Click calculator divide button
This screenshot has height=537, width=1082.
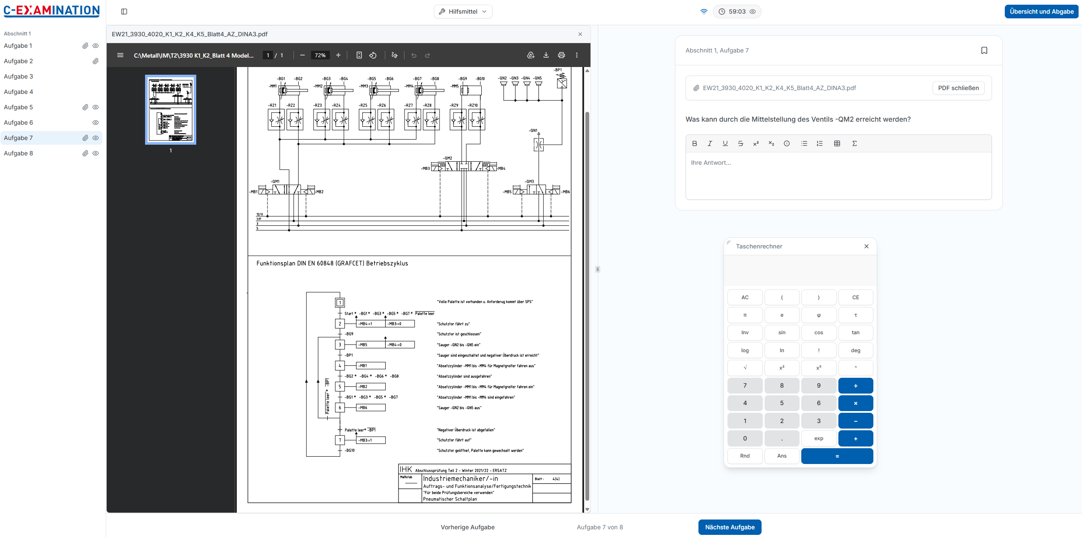point(855,385)
